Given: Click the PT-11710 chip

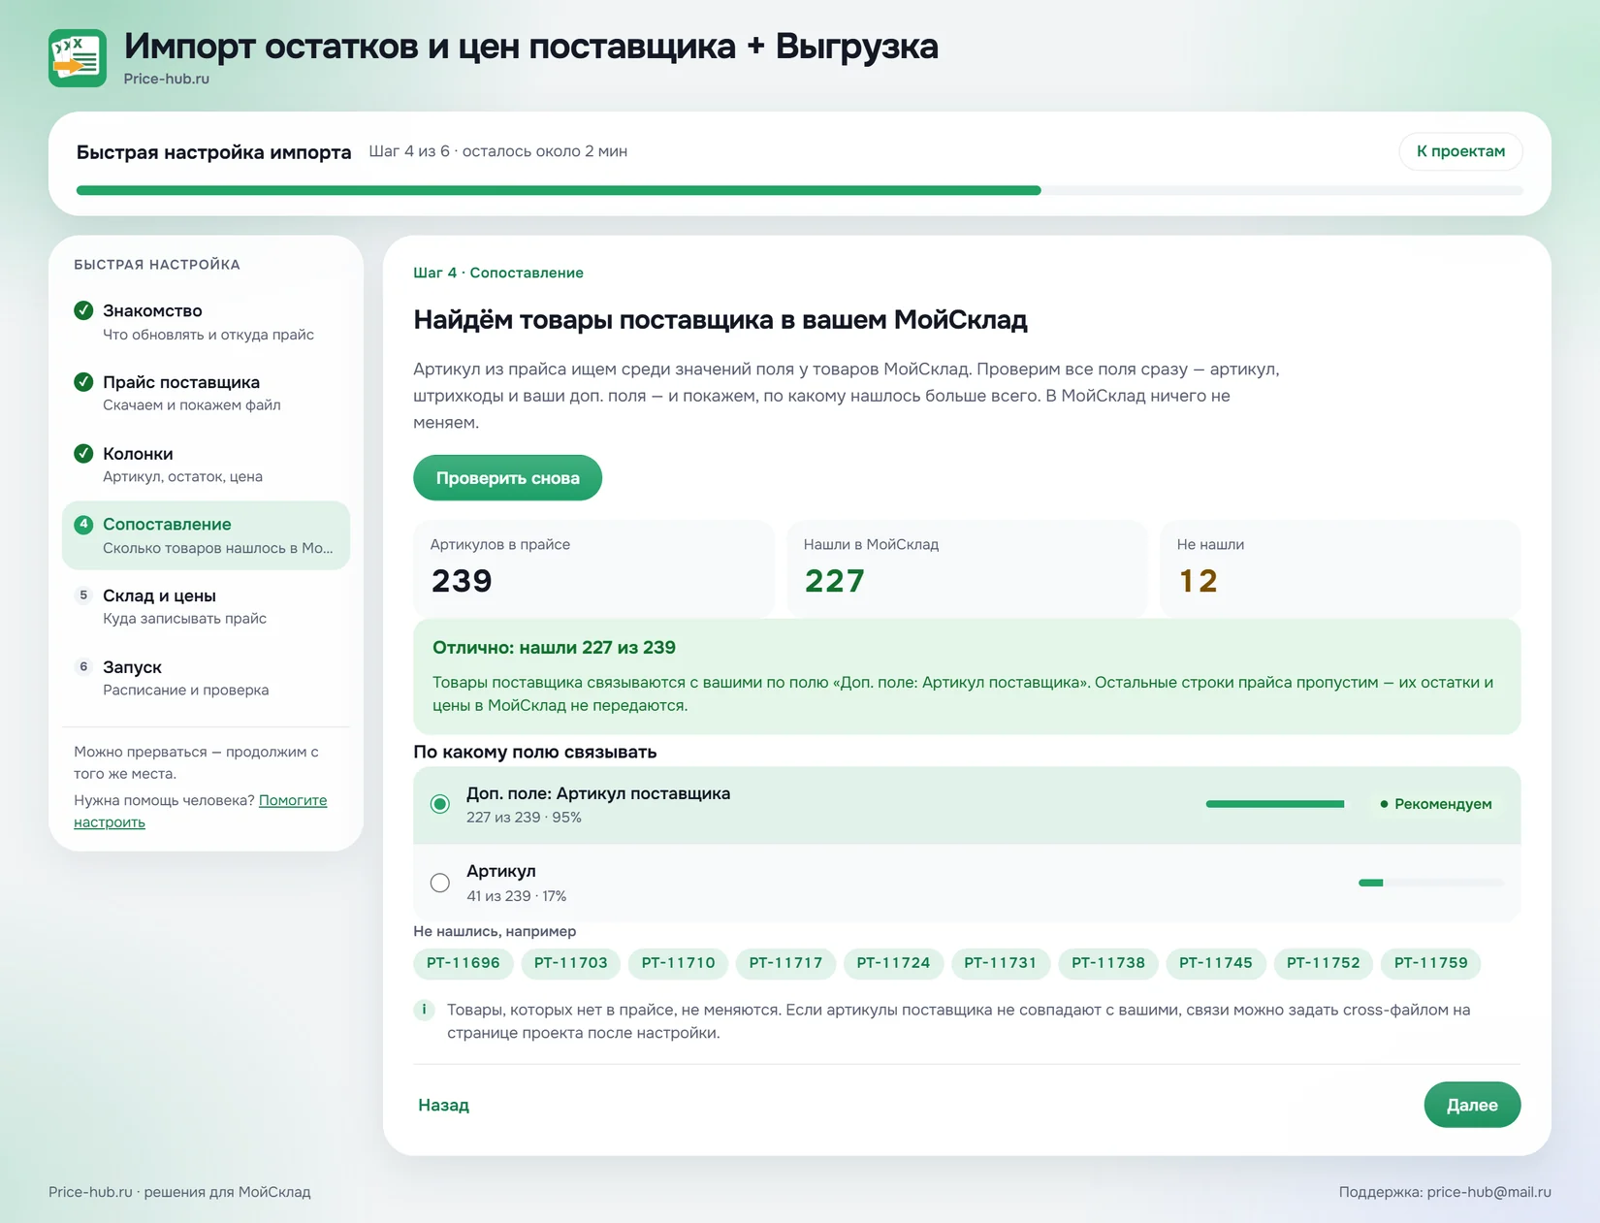Looking at the screenshot, I should [679, 963].
